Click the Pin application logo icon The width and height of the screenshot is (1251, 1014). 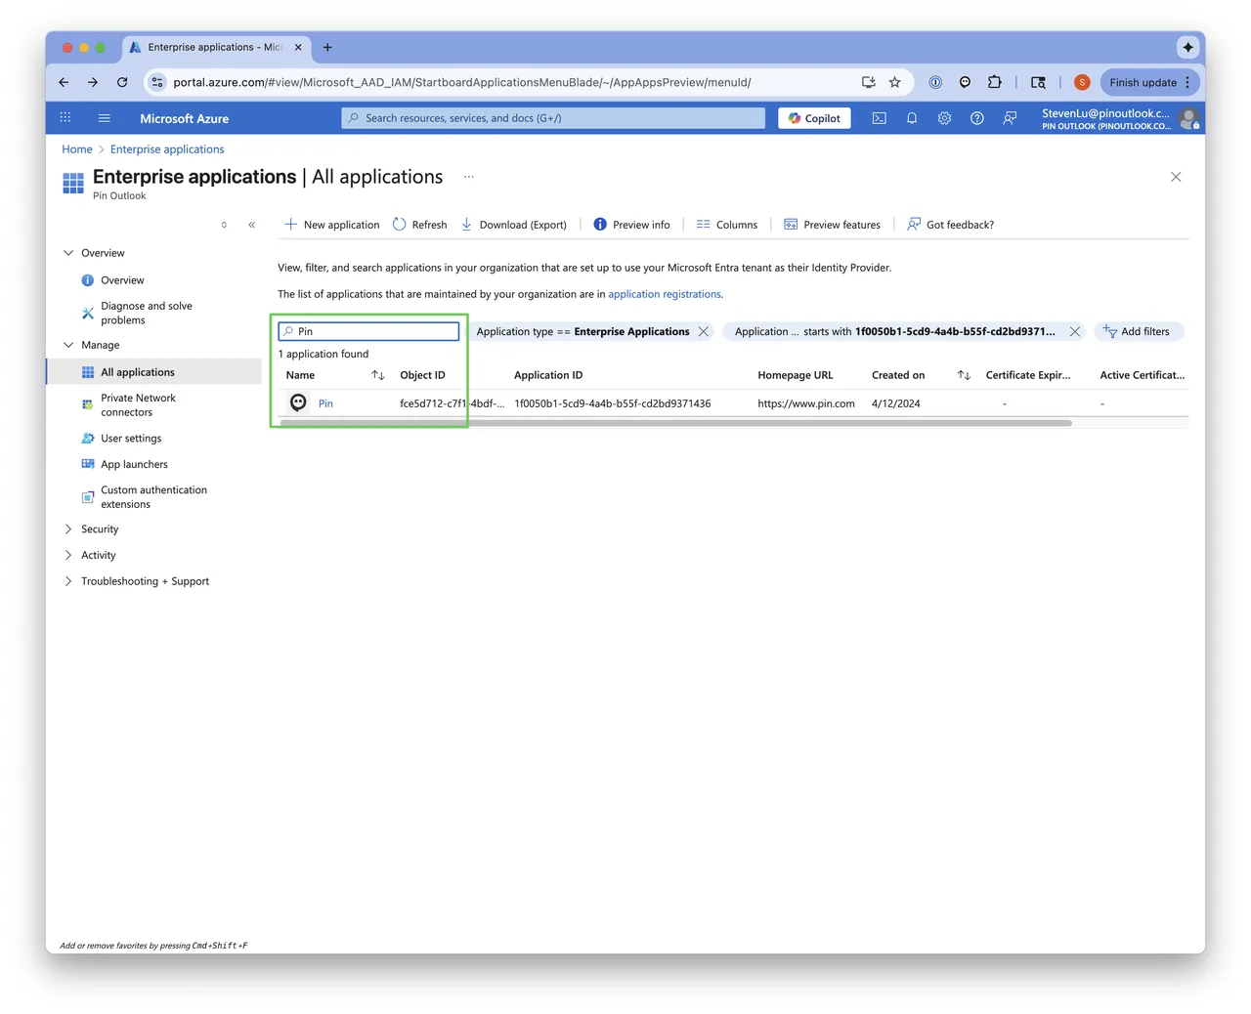point(298,402)
